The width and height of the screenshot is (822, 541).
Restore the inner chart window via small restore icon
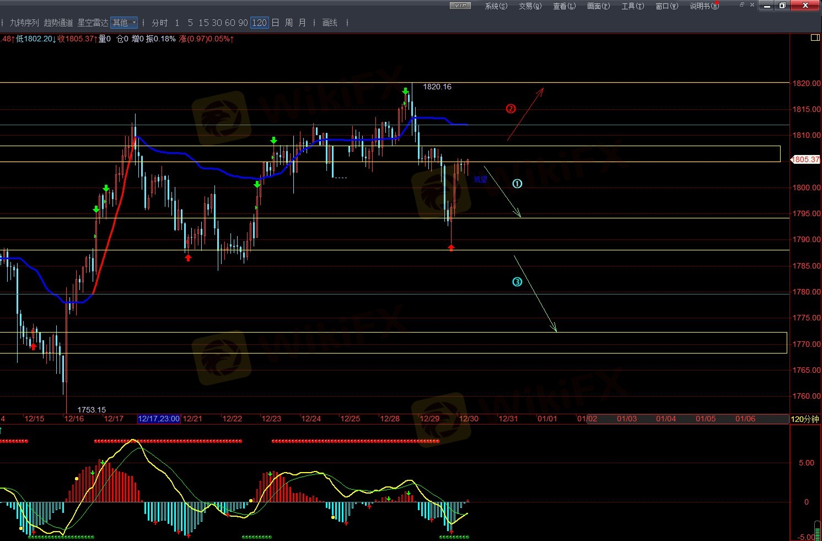coord(742,5)
